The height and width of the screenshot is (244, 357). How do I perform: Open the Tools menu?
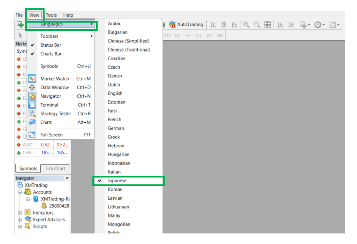(x=51, y=15)
